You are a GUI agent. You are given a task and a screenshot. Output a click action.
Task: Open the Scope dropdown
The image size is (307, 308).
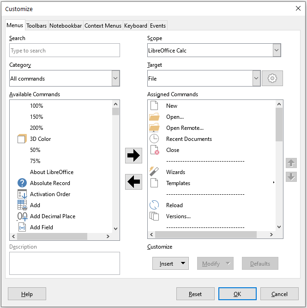[x=277, y=50]
